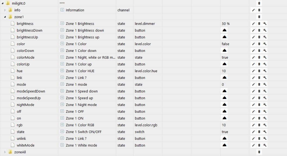Select the zoneAll folder item
Image resolution: width=287 pixels, height=156 pixels.
pyautogui.click(x=20, y=152)
